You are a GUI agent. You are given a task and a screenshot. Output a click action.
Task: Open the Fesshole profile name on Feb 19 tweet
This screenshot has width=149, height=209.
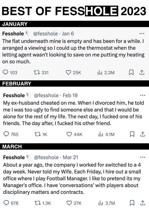[14, 96]
